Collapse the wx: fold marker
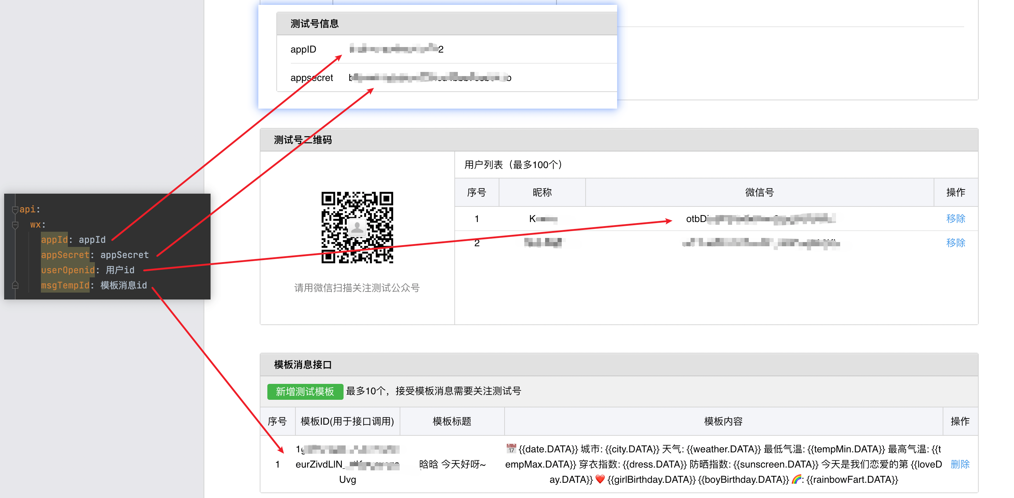Viewport: 1014px width, 498px height. (x=15, y=225)
